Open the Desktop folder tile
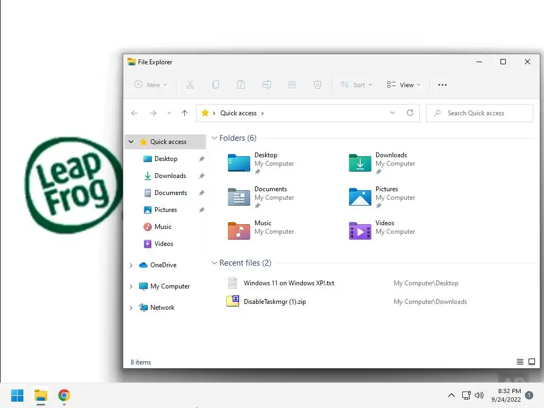 click(261, 163)
